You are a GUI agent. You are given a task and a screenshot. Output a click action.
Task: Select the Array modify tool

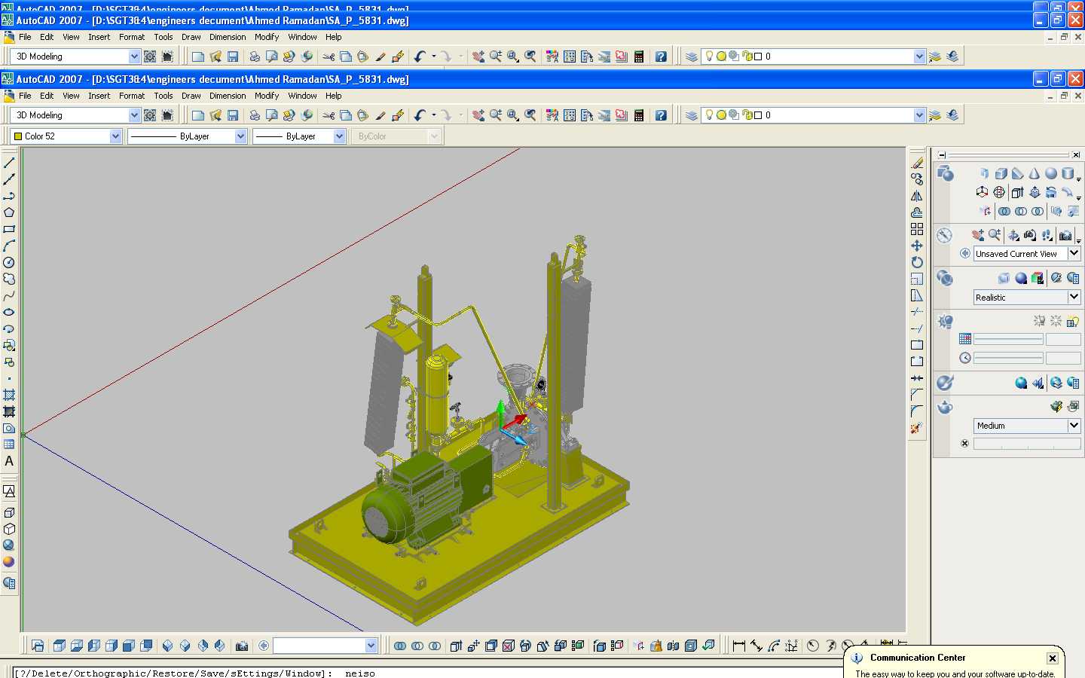(917, 229)
